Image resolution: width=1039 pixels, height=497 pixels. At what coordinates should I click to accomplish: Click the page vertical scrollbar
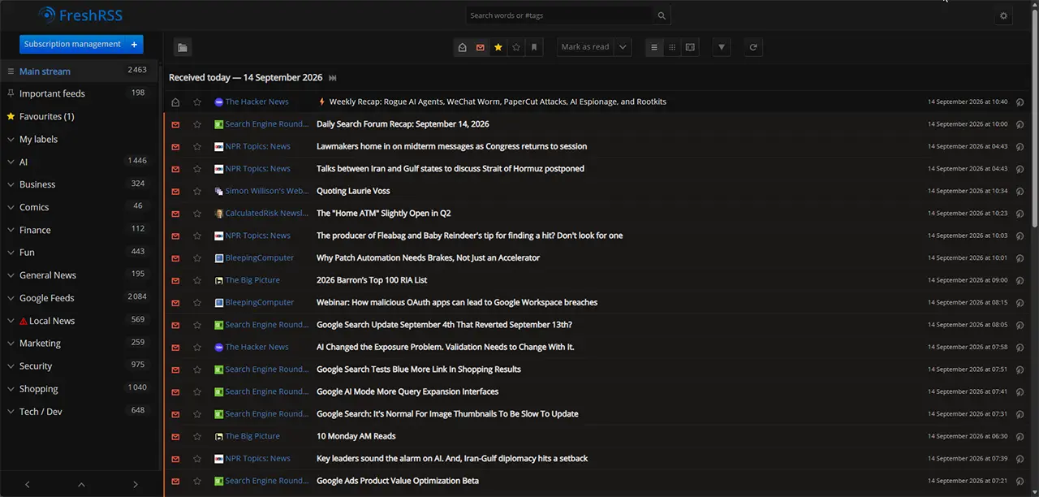coord(1035,118)
